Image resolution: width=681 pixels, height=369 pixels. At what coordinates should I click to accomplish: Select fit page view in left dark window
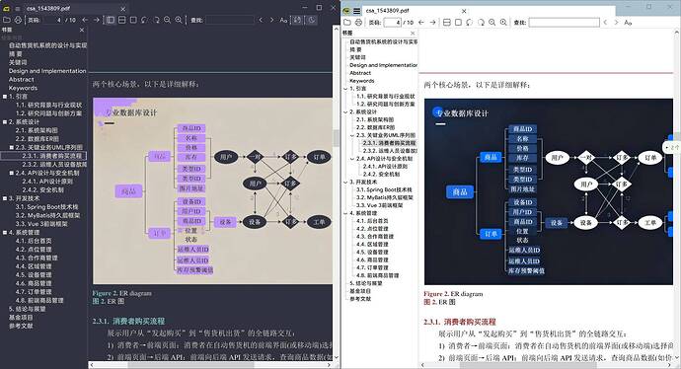pyautogui.click(x=133, y=20)
